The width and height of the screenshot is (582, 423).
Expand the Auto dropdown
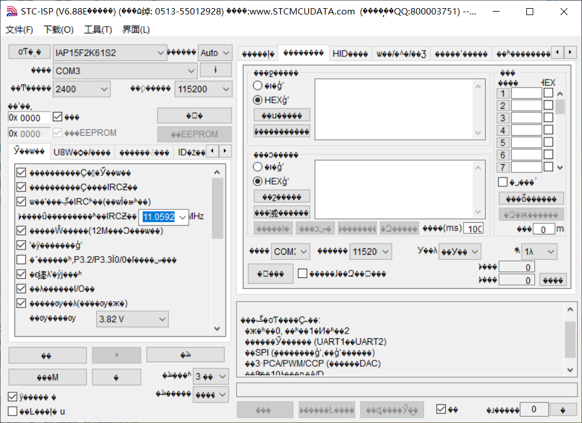215,53
